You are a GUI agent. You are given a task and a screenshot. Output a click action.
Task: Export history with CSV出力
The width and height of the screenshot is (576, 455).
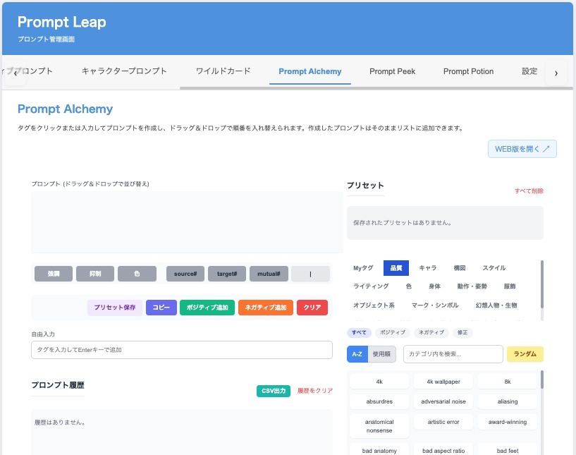pyautogui.click(x=274, y=391)
